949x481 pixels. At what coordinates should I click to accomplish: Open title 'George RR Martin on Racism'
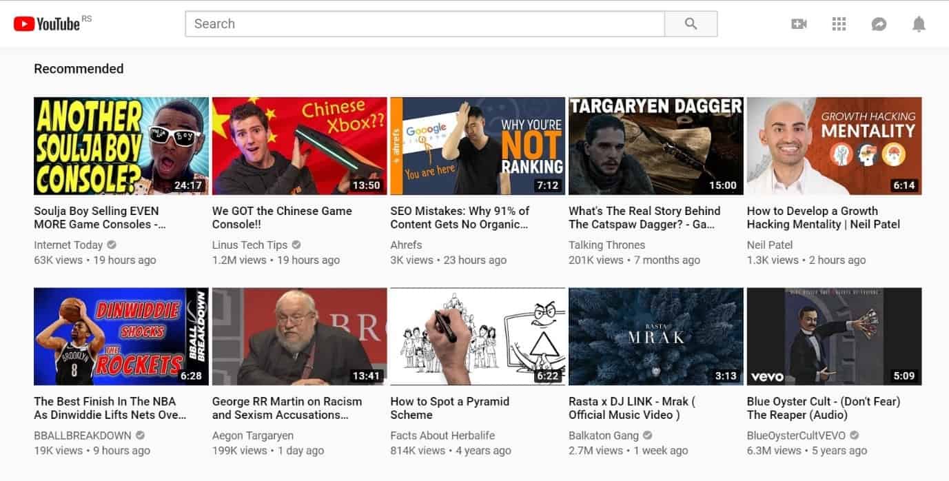[x=287, y=408]
